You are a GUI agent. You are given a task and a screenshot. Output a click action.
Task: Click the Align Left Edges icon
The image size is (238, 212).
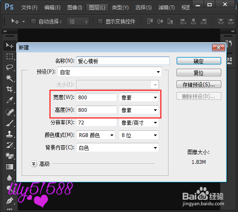(x=183, y=21)
